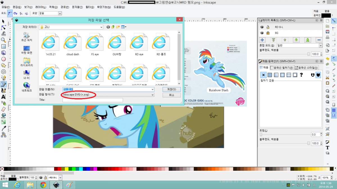This screenshot has height=189, width=337.
Task: Click the 취소 cancel button
Action: (171, 95)
